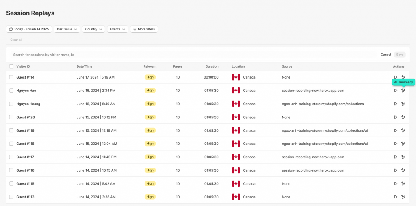Screen dimensions: 416x206
Task: Expand the Events filter dropdown
Action: click(x=117, y=29)
